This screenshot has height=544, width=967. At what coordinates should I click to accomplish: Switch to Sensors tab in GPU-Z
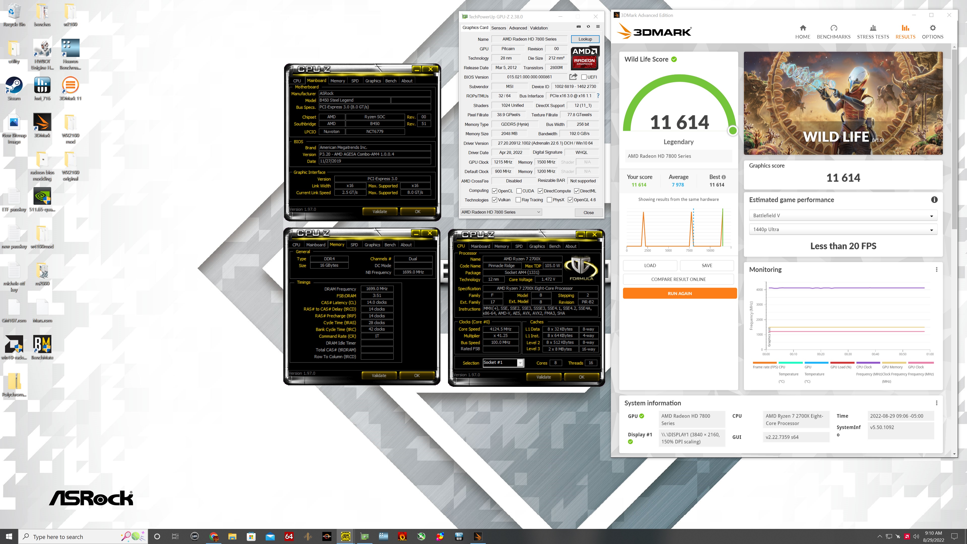click(x=499, y=28)
